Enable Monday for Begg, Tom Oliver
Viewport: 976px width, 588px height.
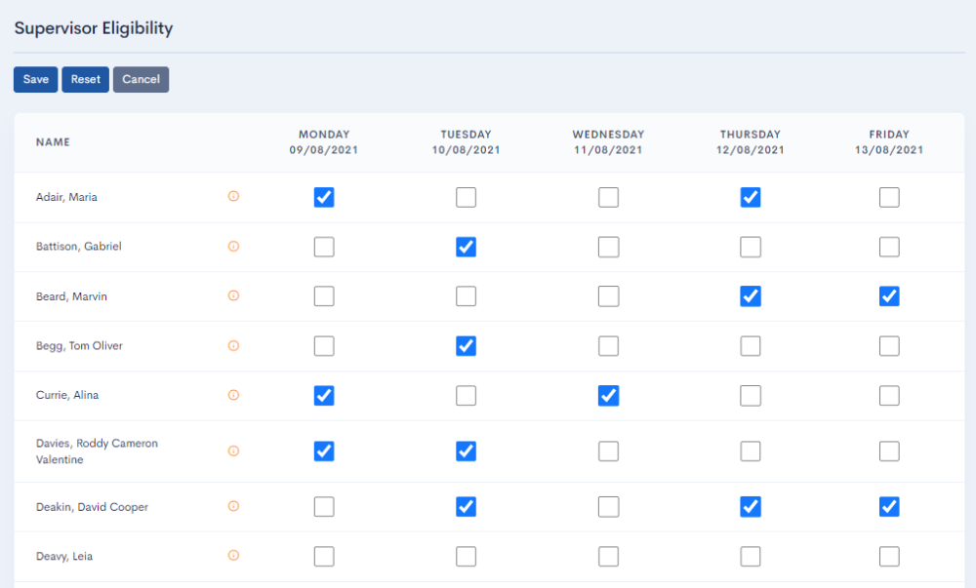324,346
